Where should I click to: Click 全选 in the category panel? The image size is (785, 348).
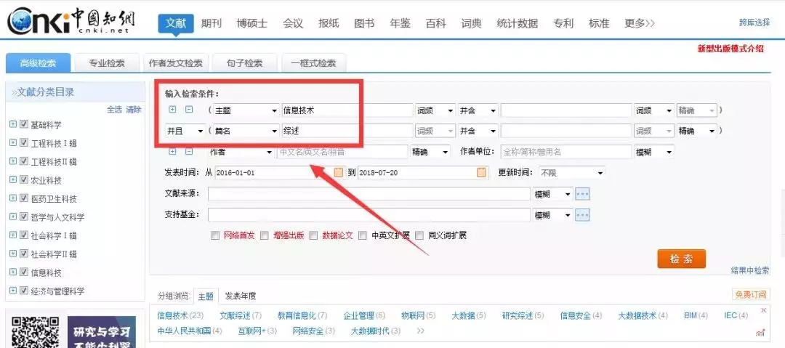(x=114, y=109)
